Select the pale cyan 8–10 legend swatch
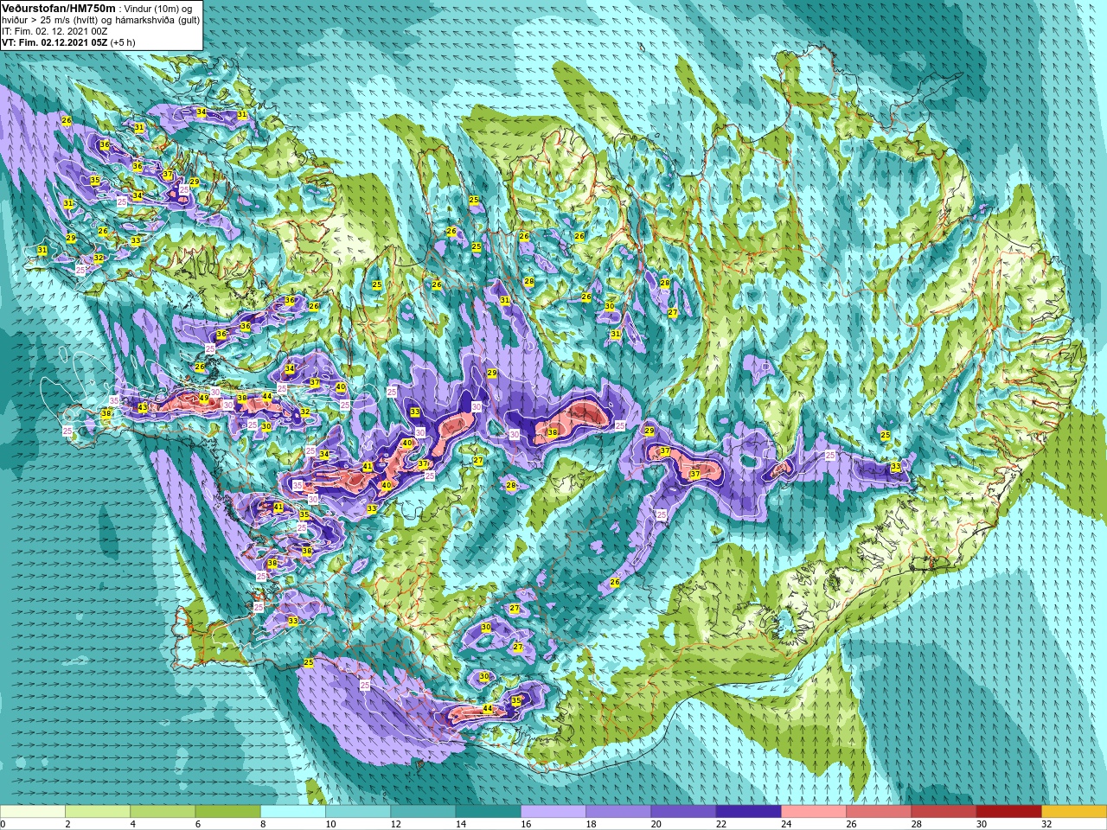This screenshot has width=1107, height=830. coord(293,812)
